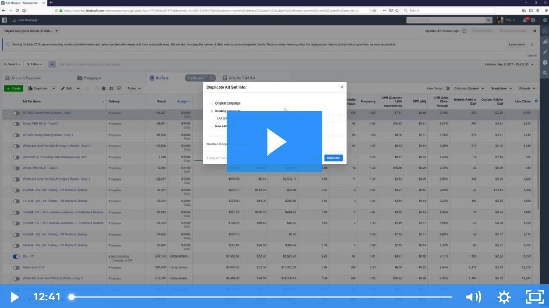Click the refresh data icon next to Updated
The height and width of the screenshot is (308, 549).
[x=464, y=31]
